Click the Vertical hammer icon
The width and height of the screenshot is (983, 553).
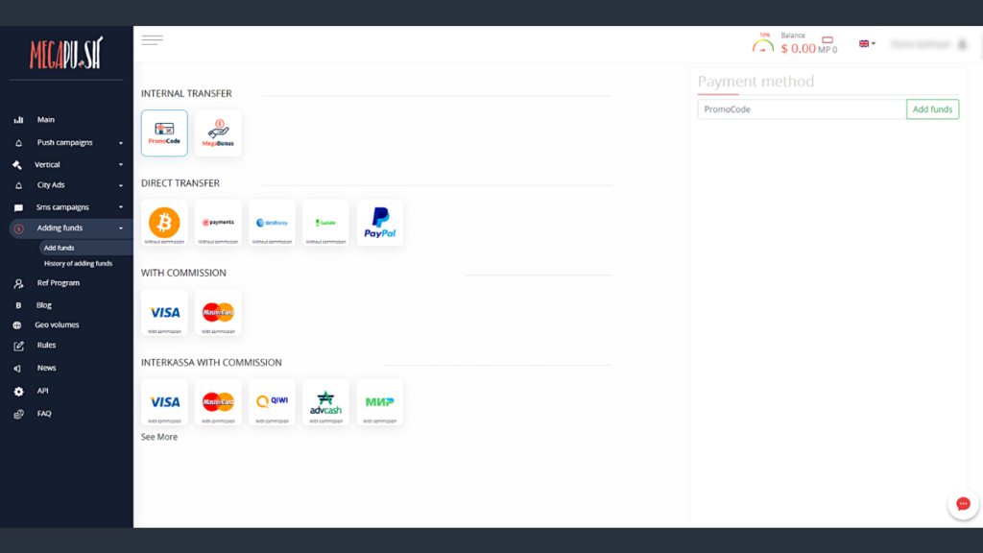tap(17, 165)
